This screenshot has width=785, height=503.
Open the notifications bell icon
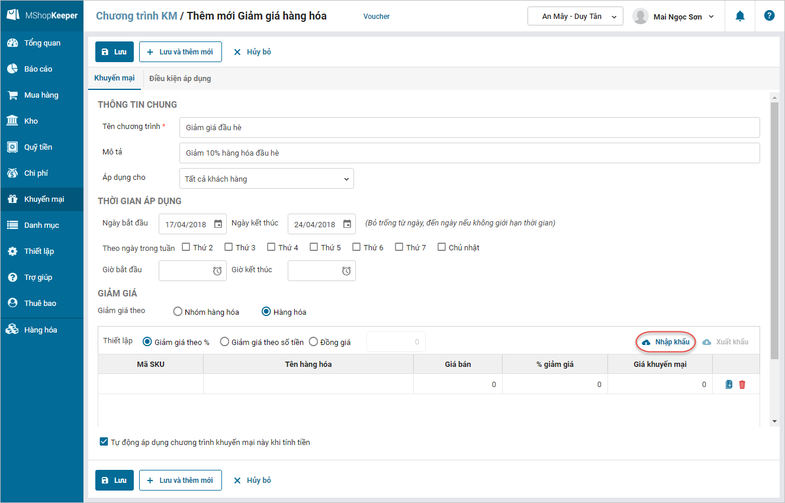pyautogui.click(x=740, y=17)
